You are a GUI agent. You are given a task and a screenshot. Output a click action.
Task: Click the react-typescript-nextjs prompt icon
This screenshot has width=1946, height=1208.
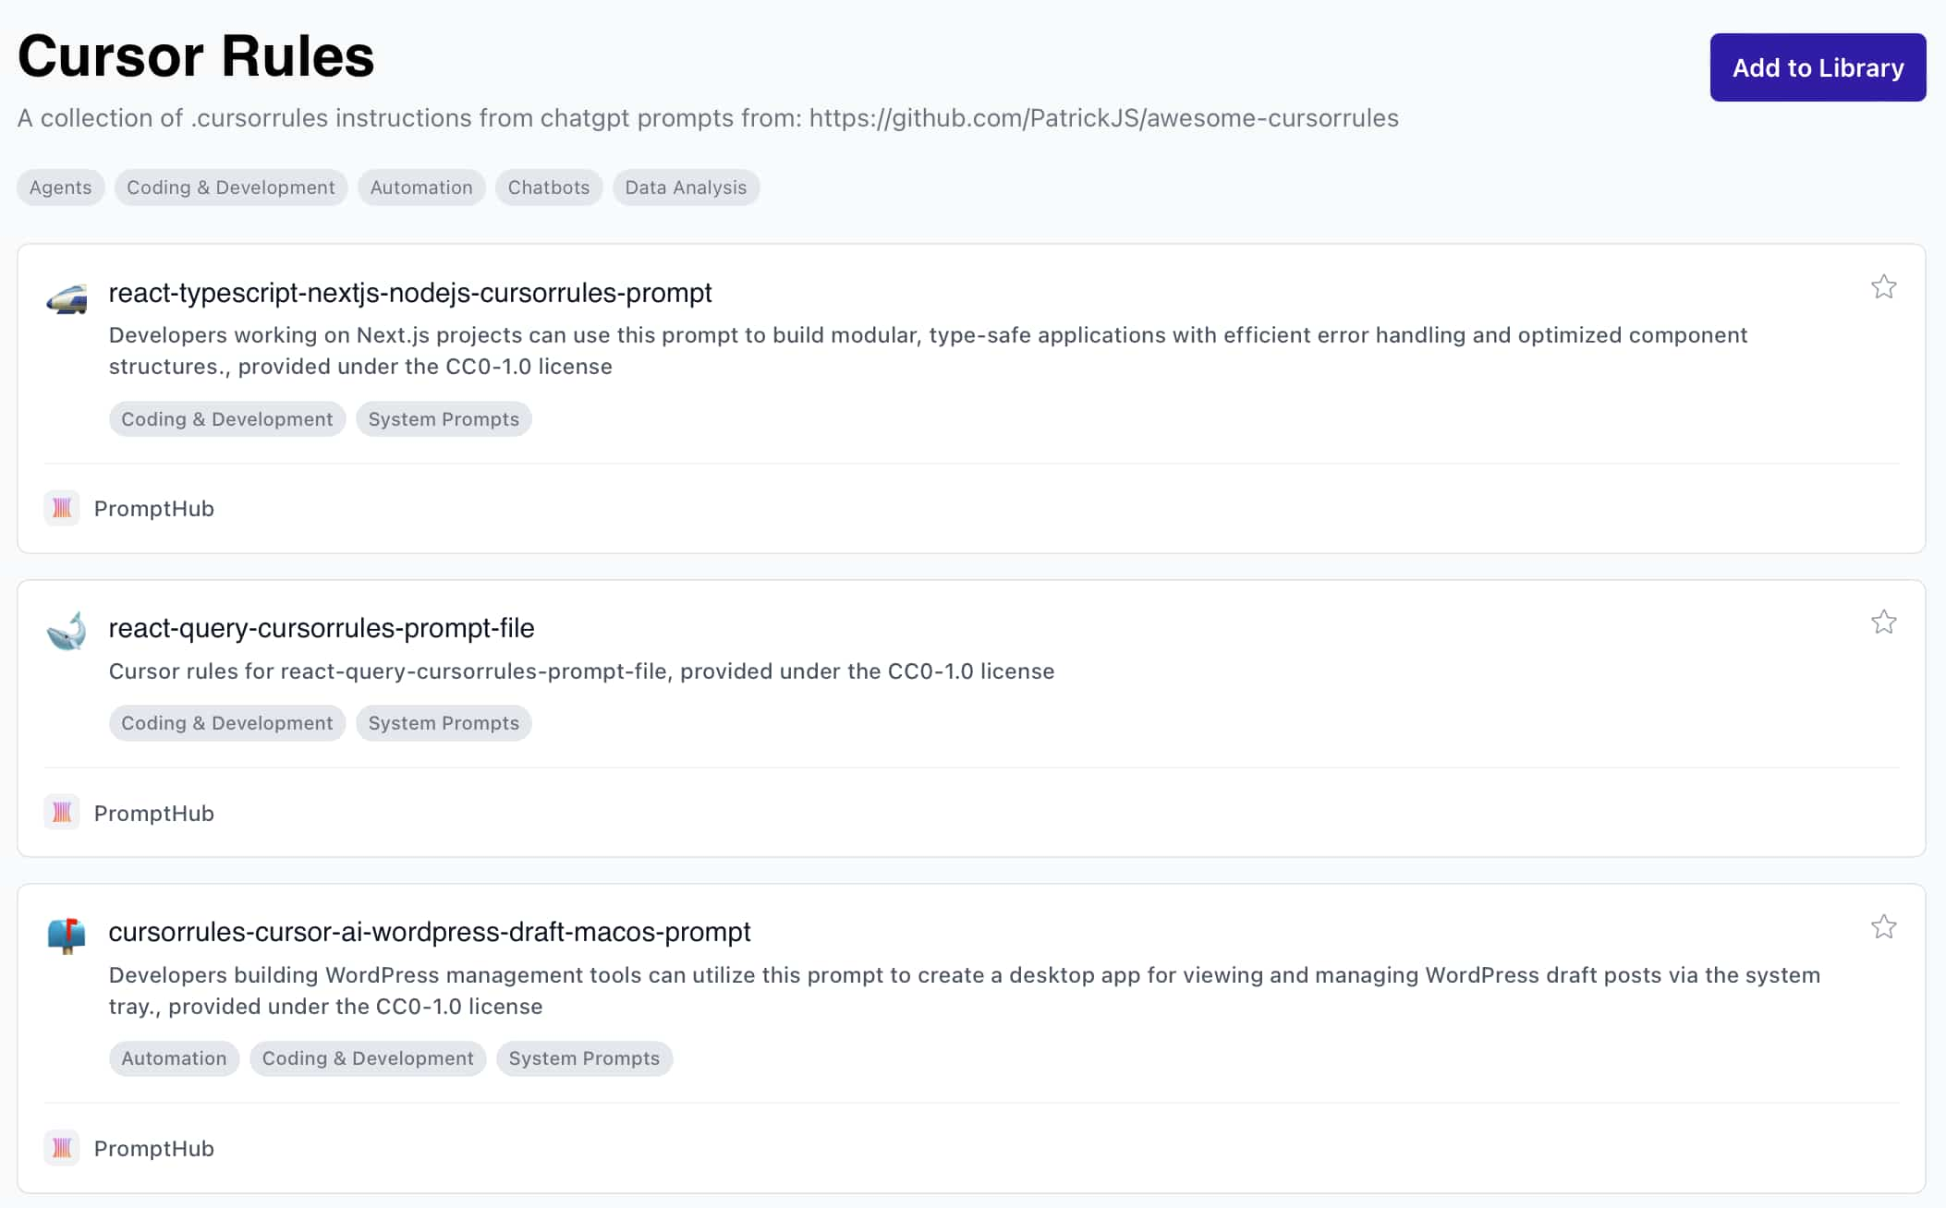[68, 294]
